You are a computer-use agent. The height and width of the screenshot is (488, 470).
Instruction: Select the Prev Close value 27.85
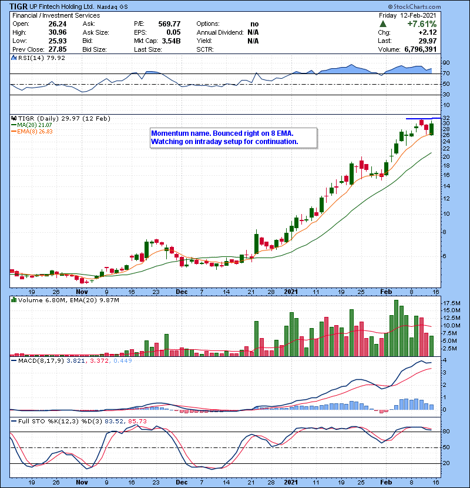pyautogui.click(x=58, y=49)
